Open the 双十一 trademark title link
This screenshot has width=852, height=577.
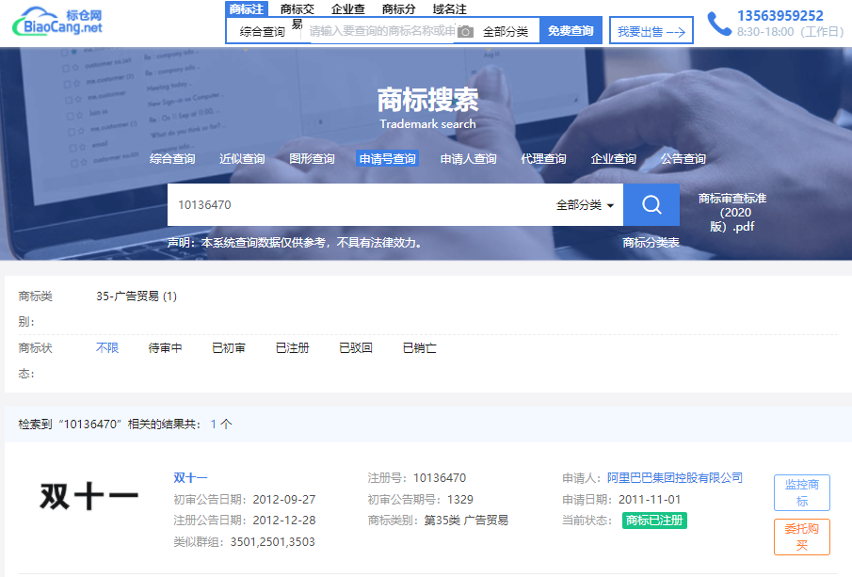tap(190, 477)
